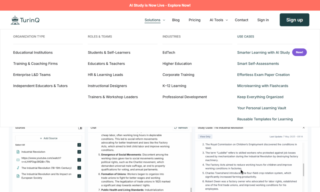Select the Industrial Revolution source name
This screenshot has width=320, height=192.
click(33, 152)
